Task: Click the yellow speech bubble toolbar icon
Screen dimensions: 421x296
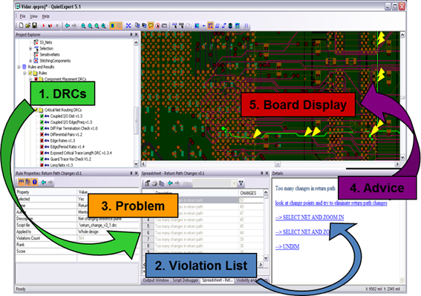Action: coord(151,26)
